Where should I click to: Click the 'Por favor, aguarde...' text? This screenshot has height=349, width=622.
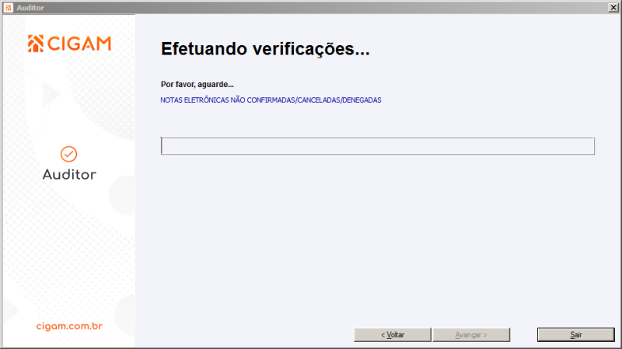point(197,84)
